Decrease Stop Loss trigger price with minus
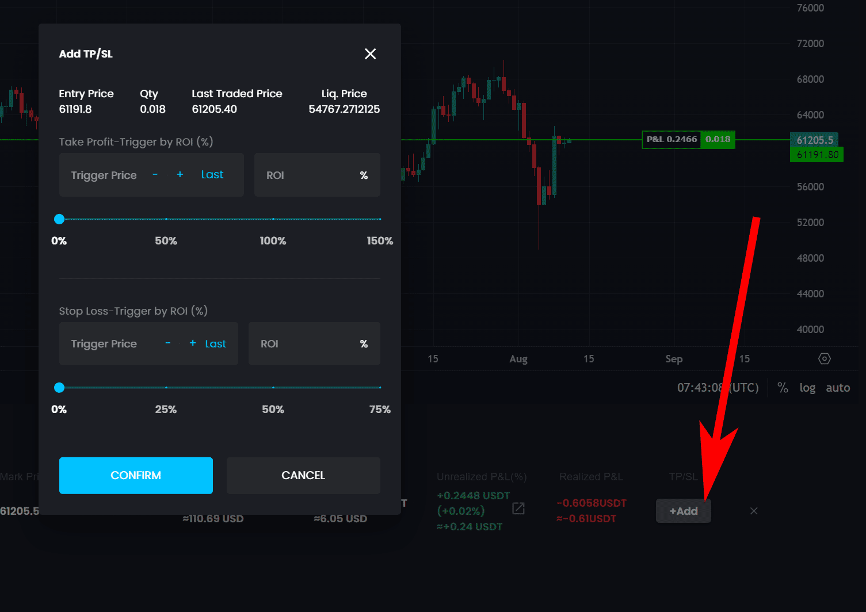The image size is (866, 612). click(167, 343)
